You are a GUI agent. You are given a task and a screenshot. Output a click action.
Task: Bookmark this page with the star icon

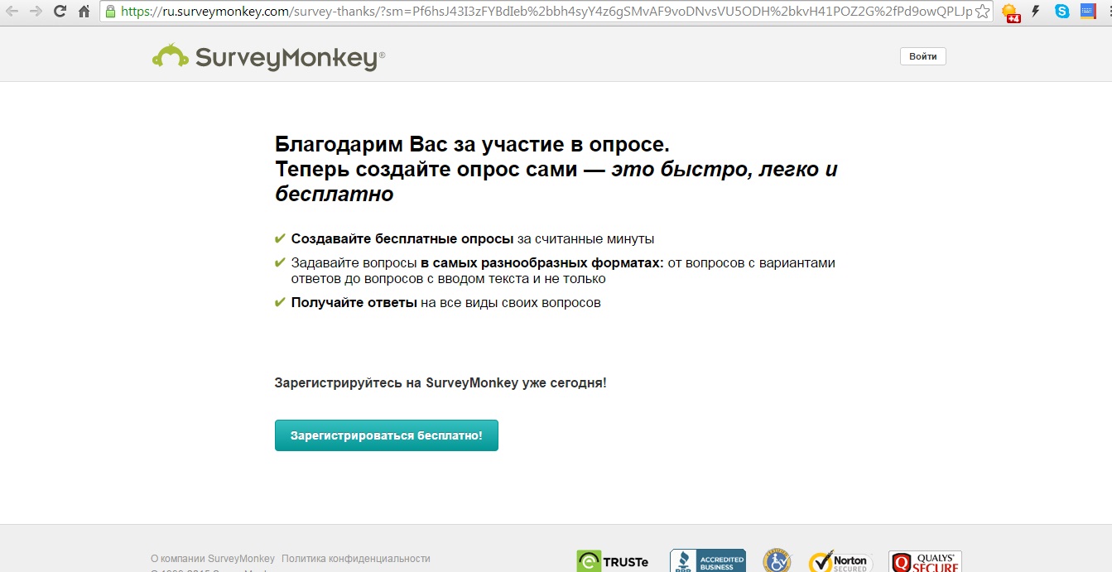(982, 12)
